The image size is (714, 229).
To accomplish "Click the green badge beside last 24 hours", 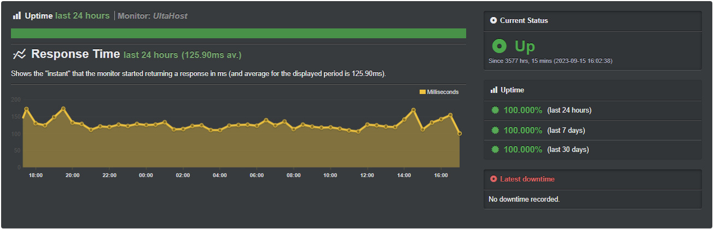I will coord(495,110).
